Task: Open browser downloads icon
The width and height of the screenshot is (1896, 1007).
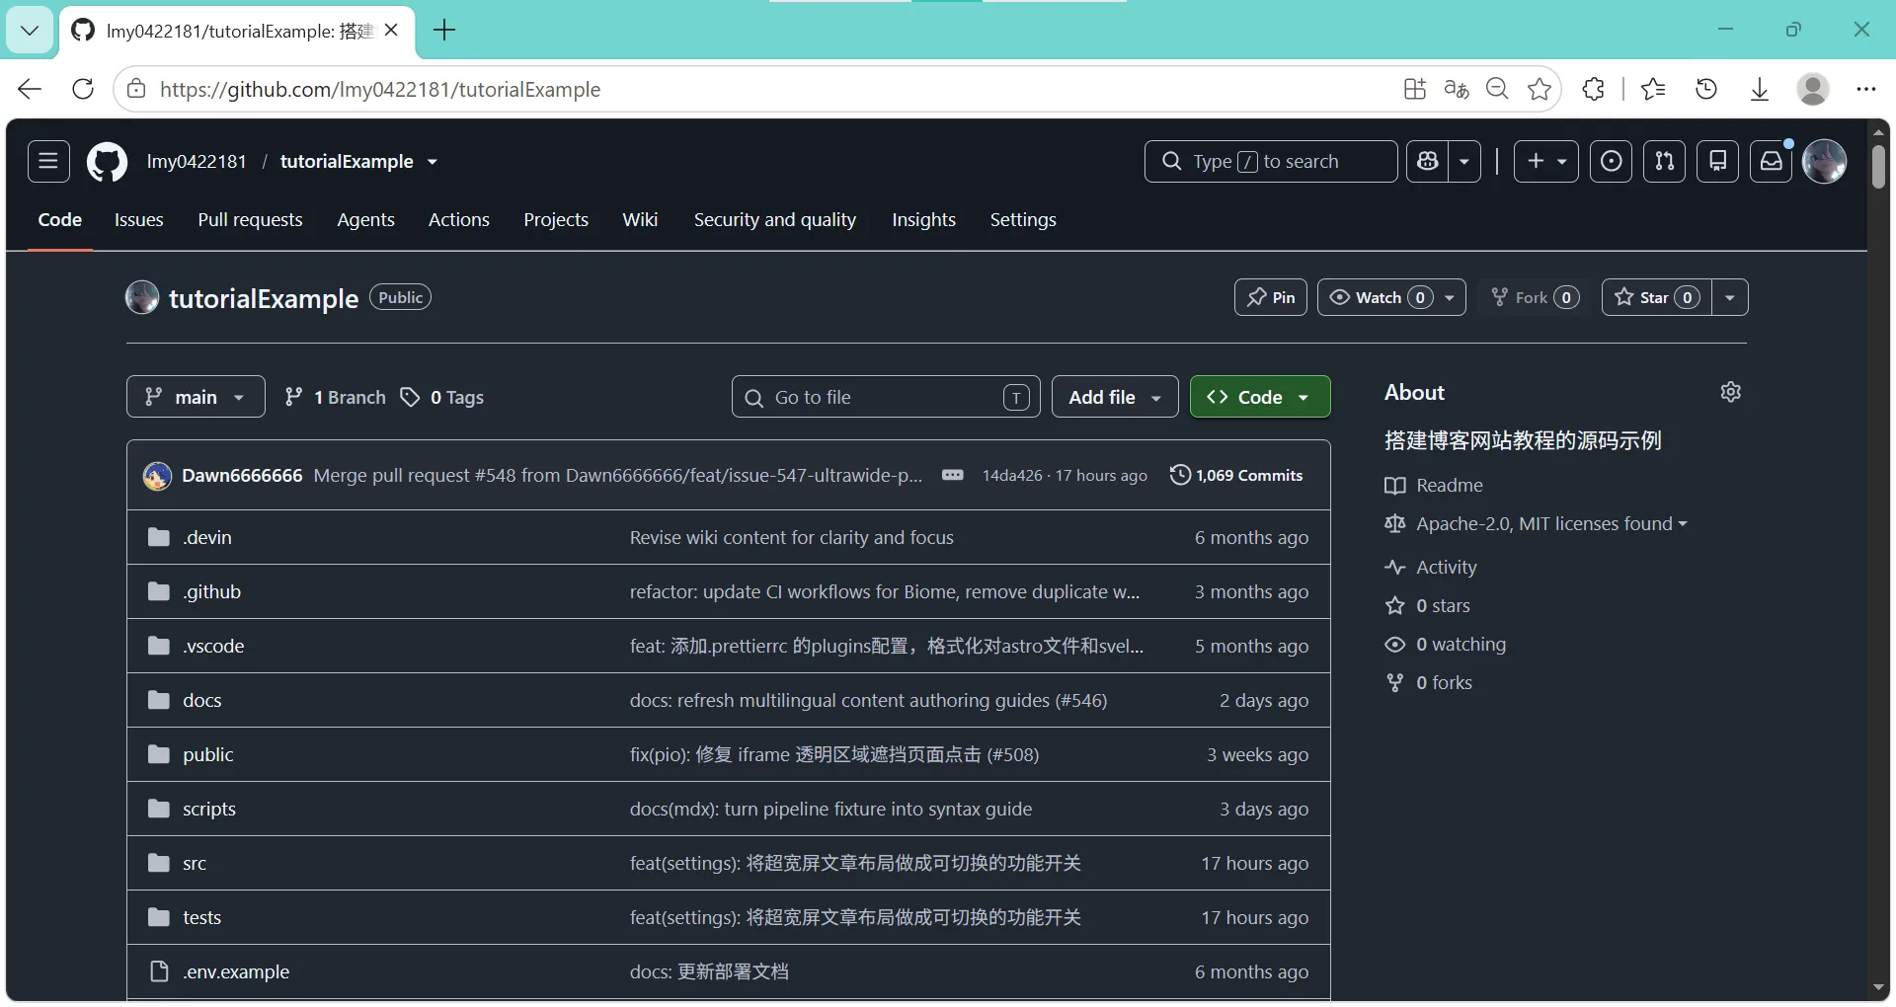Action: [x=1760, y=89]
